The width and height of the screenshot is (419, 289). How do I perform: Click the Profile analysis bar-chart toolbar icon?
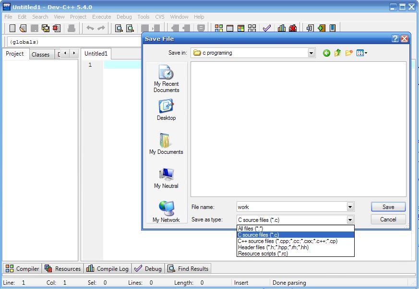281,28
